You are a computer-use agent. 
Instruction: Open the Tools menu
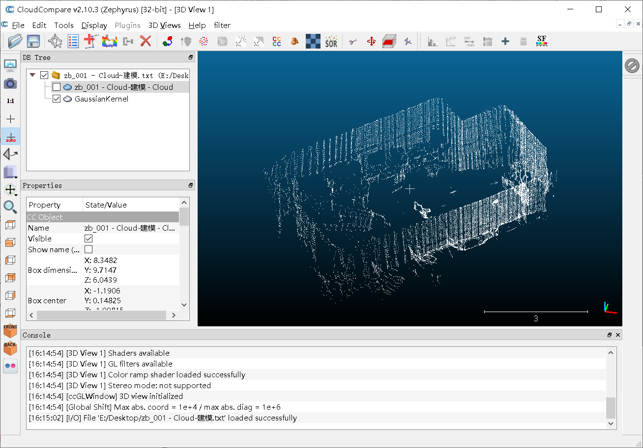64,25
